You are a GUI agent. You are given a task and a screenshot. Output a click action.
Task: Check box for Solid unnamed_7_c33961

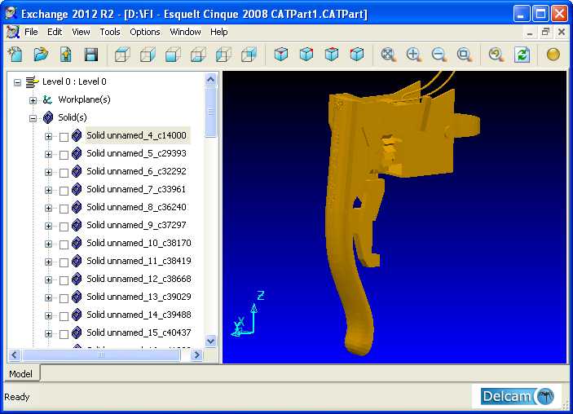click(x=64, y=191)
